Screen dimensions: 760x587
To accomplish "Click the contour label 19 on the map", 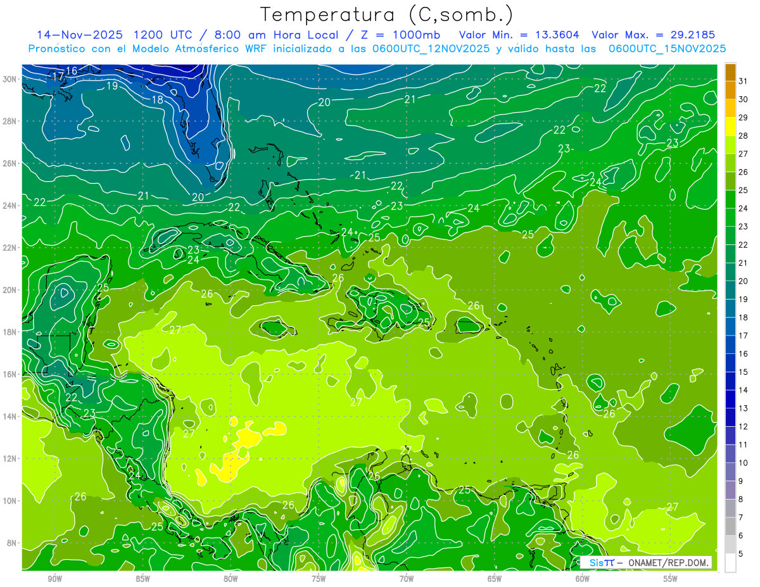I will tap(112, 86).
